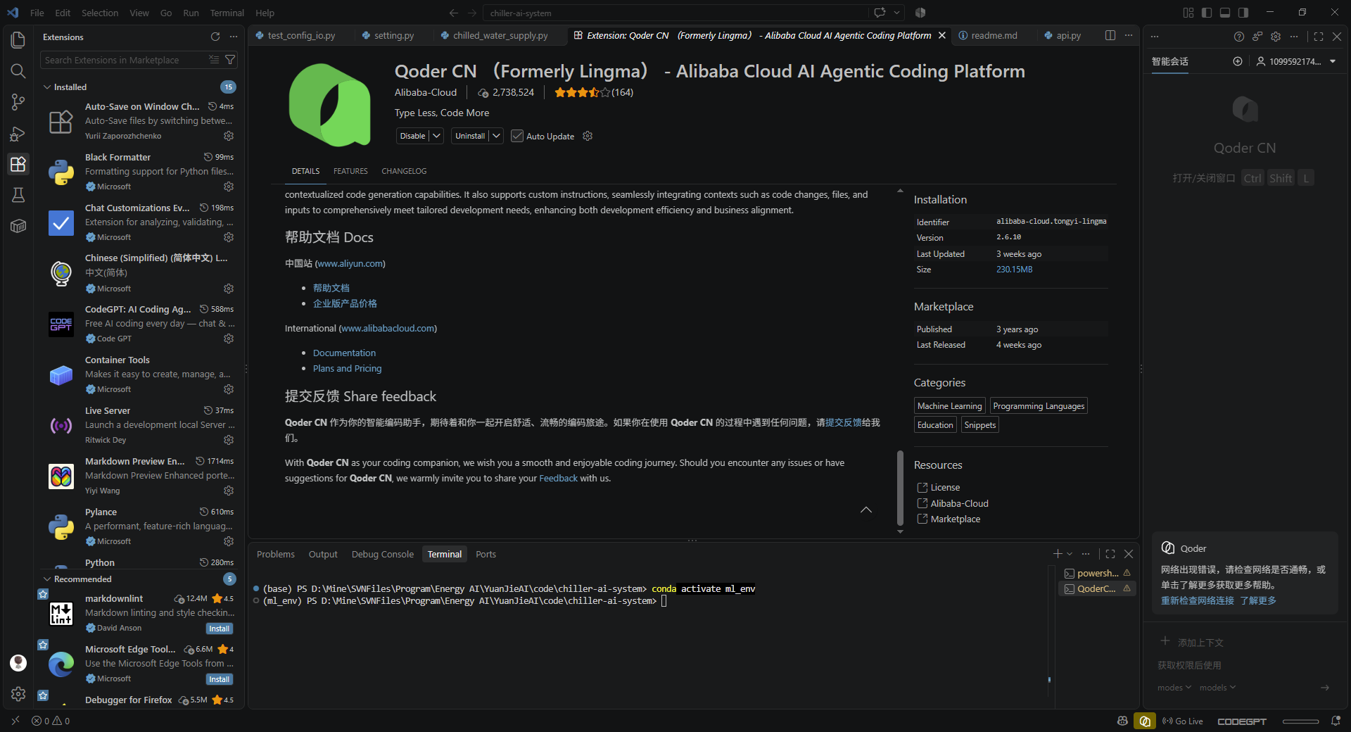Open the Explorer view in activity bar
This screenshot has width=1351, height=732.
tap(18, 40)
